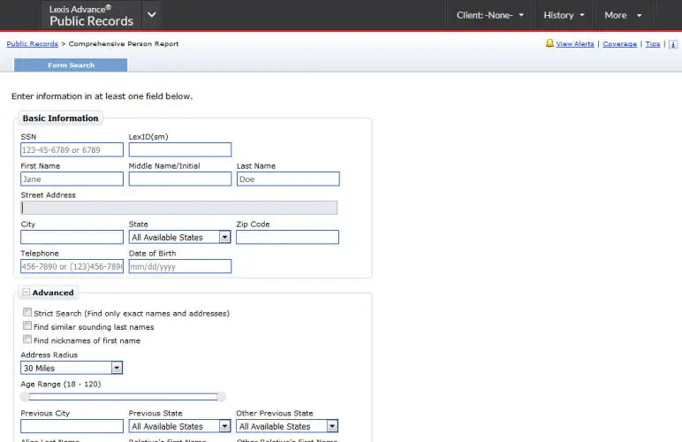Open the Tips link
682x442 pixels.
(652, 43)
